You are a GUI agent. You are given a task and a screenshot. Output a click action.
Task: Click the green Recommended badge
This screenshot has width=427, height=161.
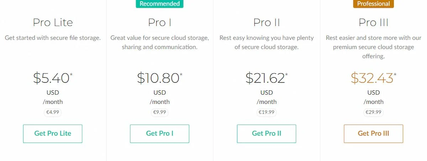160,4
